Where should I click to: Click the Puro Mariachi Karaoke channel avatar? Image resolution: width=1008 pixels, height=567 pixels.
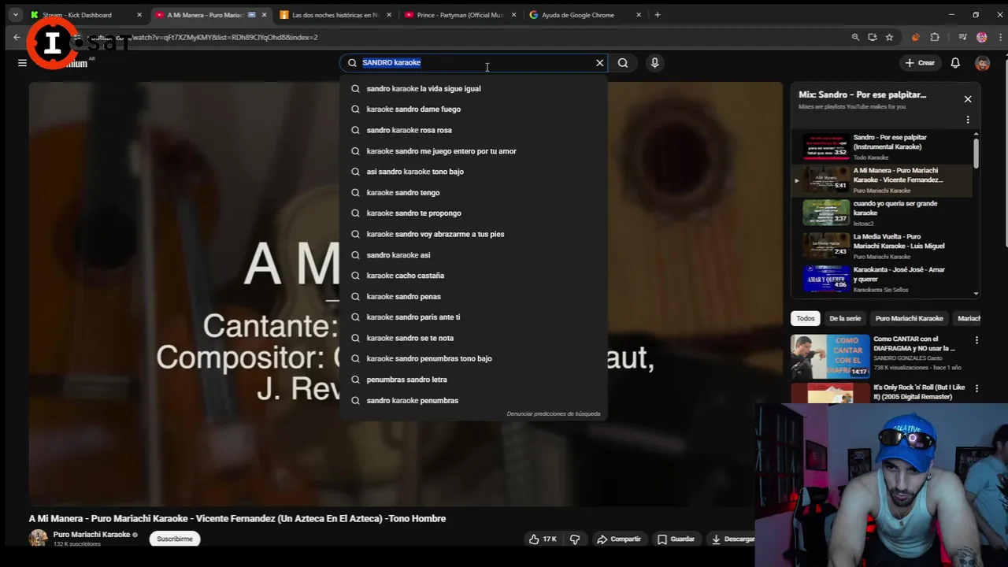point(38,538)
